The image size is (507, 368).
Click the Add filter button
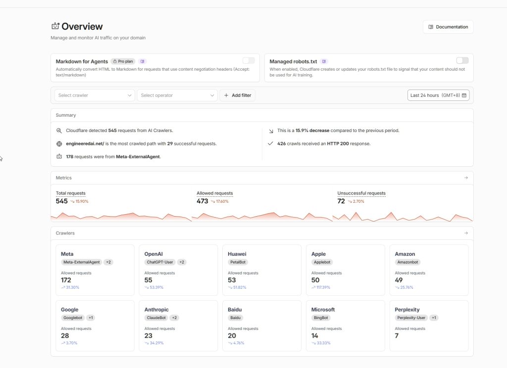tap(237, 95)
